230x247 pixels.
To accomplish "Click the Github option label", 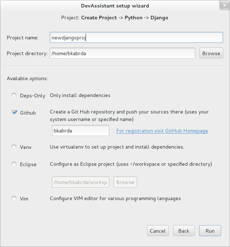I will click(28, 113).
